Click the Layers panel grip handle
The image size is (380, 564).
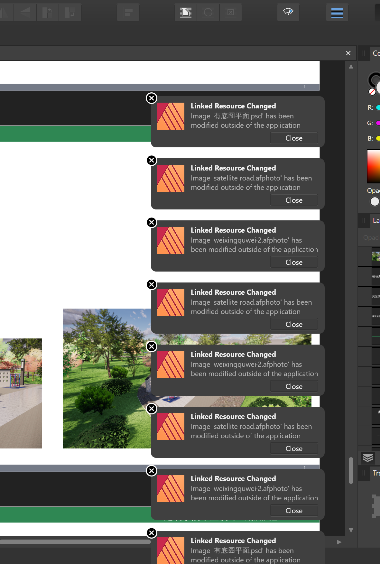click(x=364, y=221)
